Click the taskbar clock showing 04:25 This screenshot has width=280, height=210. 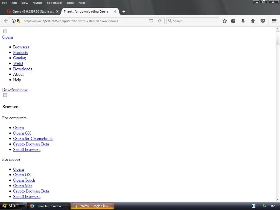pyautogui.click(x=272, y=206)
